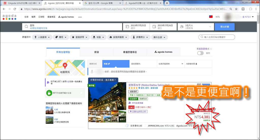This screenshot has height=140, width=260.
Task: Click the browser address bar URL
Action: pos(125,9)
